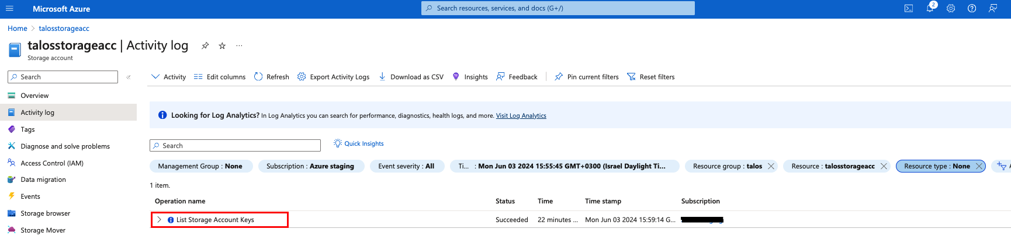1011x239 pixels.
Task: Focus the sidebar Search field
Action: point(63,77)
